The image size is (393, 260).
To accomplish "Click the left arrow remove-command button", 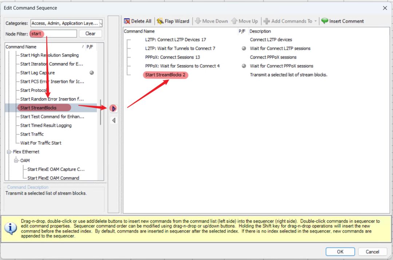I will pos(114,120).
